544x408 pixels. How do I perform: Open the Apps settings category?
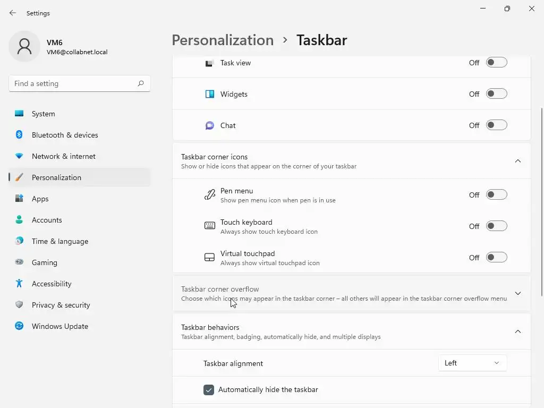[40, 199]
